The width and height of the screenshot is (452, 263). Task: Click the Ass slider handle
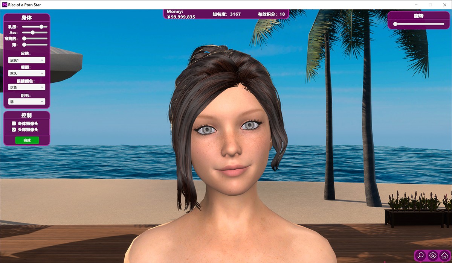click(x=33, y=33)
